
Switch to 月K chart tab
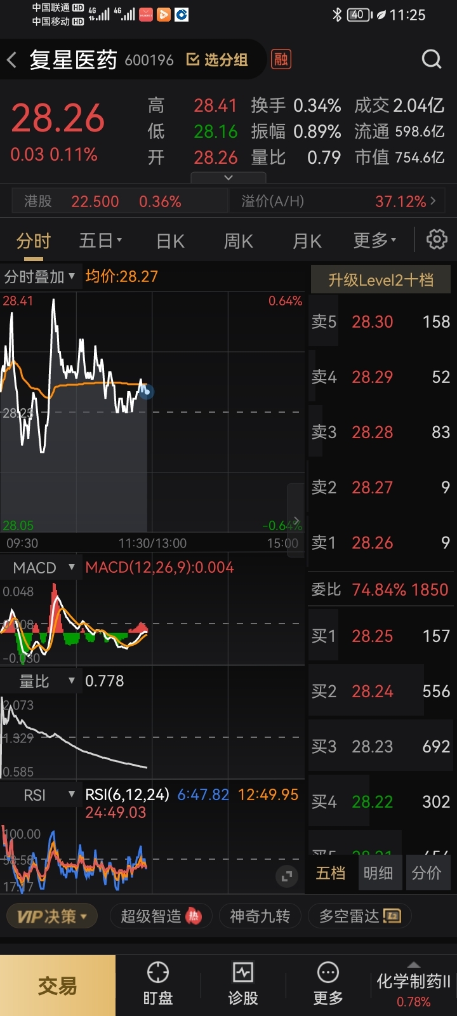coord(307,241)
